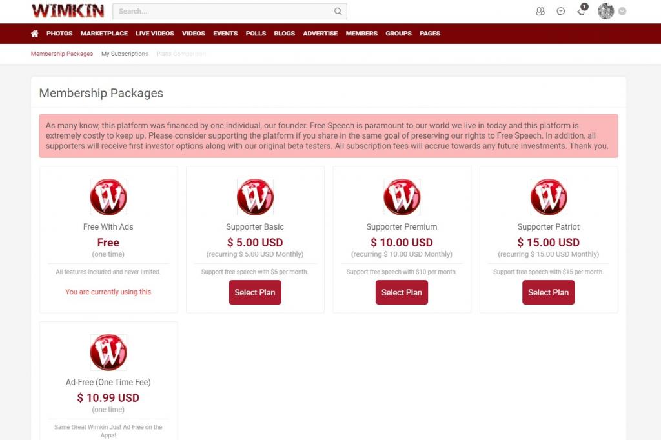This screenshot has width=661, height=440.
Task: Select Plan for Supporter Basic
Action: coord(255,292)
